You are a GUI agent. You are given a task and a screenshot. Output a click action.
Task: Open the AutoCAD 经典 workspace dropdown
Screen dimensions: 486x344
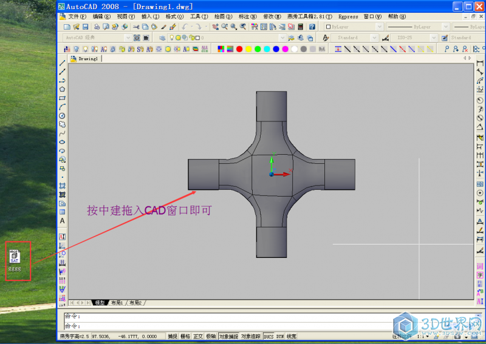point(128,38)
